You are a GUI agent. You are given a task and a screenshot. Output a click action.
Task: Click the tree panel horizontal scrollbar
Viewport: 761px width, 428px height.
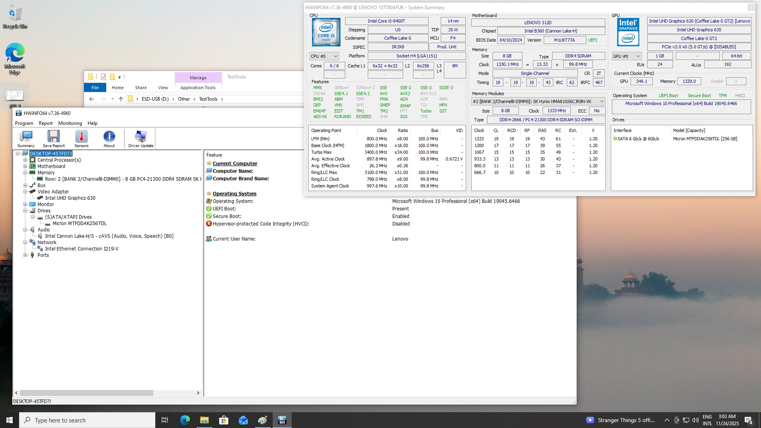pos(86,393)
